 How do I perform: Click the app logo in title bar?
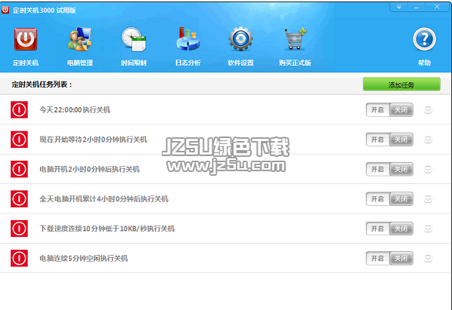coord(5,10)
